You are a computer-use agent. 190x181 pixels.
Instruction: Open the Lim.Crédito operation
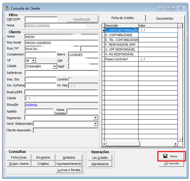coord(100,157)
